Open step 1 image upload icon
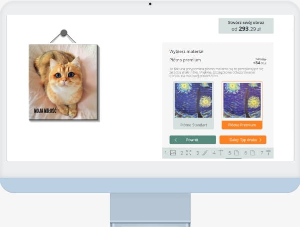300x227 pixels. point(173,153)
